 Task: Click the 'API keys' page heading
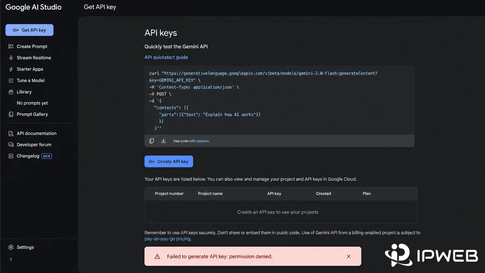click(161, 33)
